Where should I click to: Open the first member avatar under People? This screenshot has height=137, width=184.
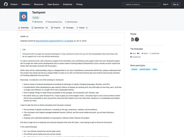coord(132,39)
